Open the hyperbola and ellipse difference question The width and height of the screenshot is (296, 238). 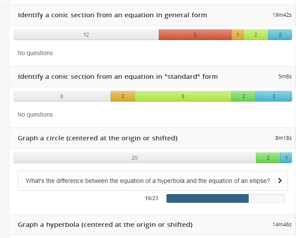click(148, 181)
